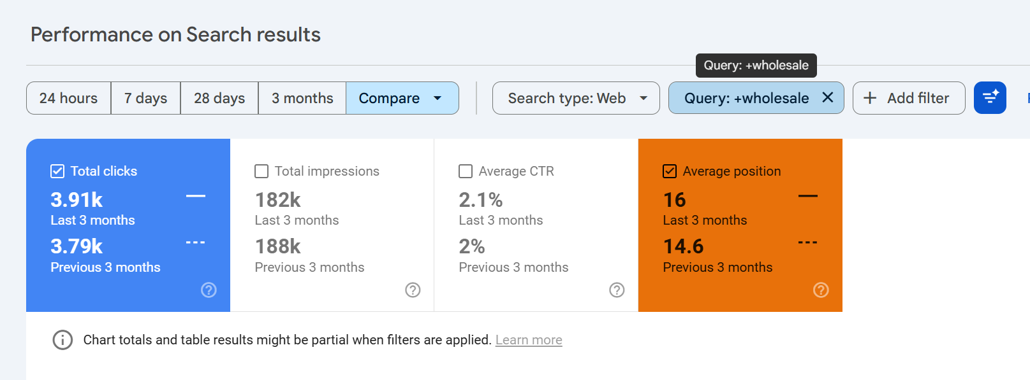Edit the Query: +wholesale filter chip
This screenshot has height=380, width=1030.
click(x=746, y=98)
